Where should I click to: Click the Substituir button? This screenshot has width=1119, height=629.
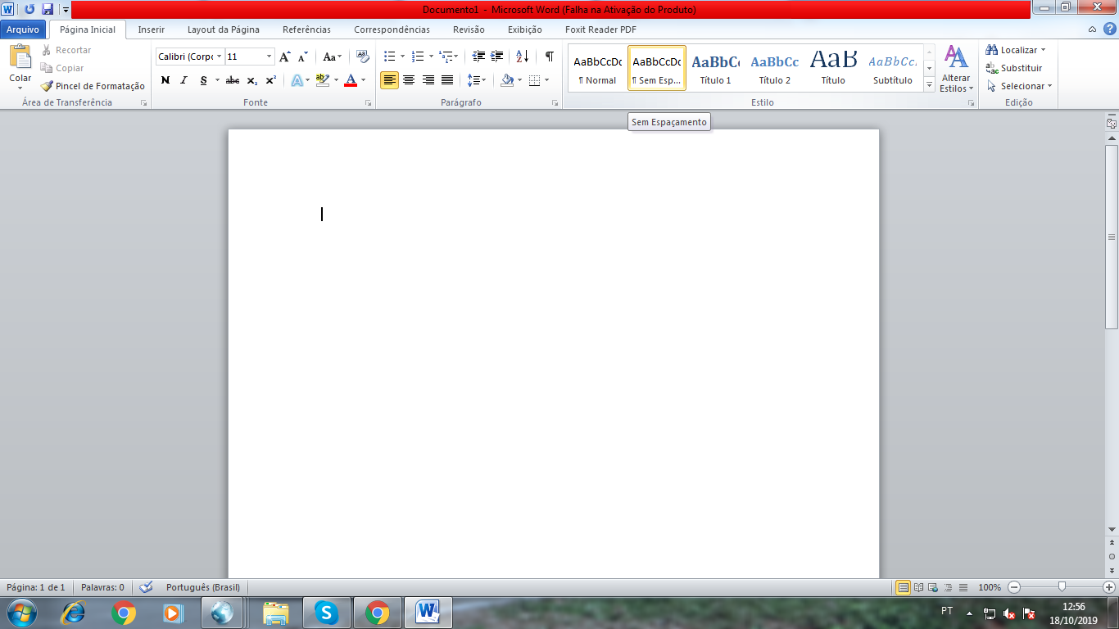tap(1014, 68)
